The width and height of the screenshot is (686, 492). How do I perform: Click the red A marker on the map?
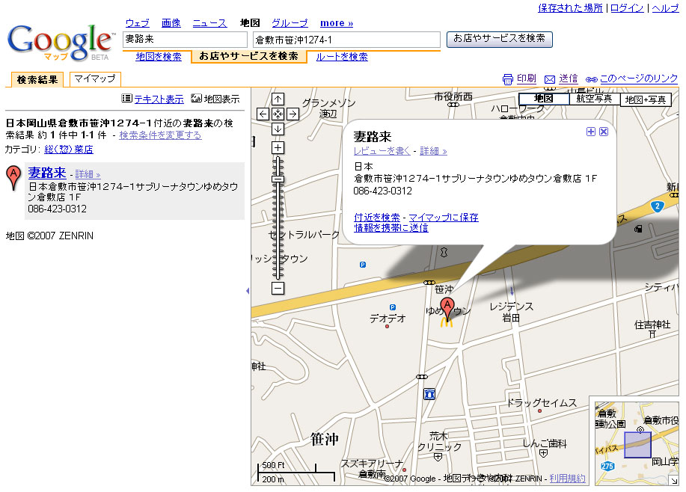click(447, 307)
